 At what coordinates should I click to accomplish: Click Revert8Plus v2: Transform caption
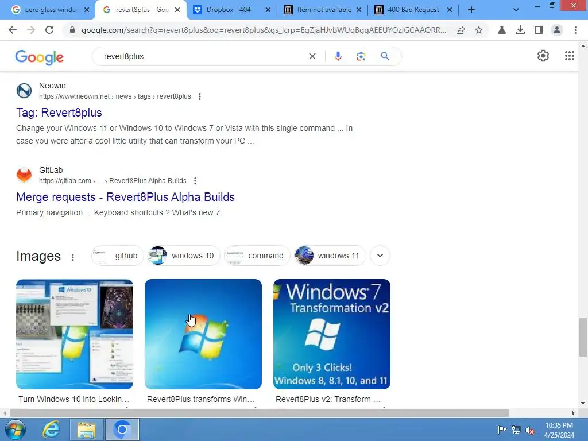point(328,399)
